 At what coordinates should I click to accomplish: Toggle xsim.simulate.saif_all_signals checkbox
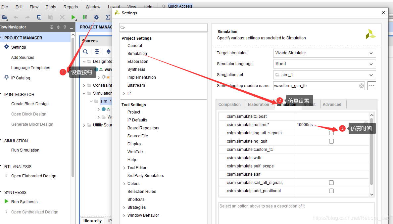(331, 183)
